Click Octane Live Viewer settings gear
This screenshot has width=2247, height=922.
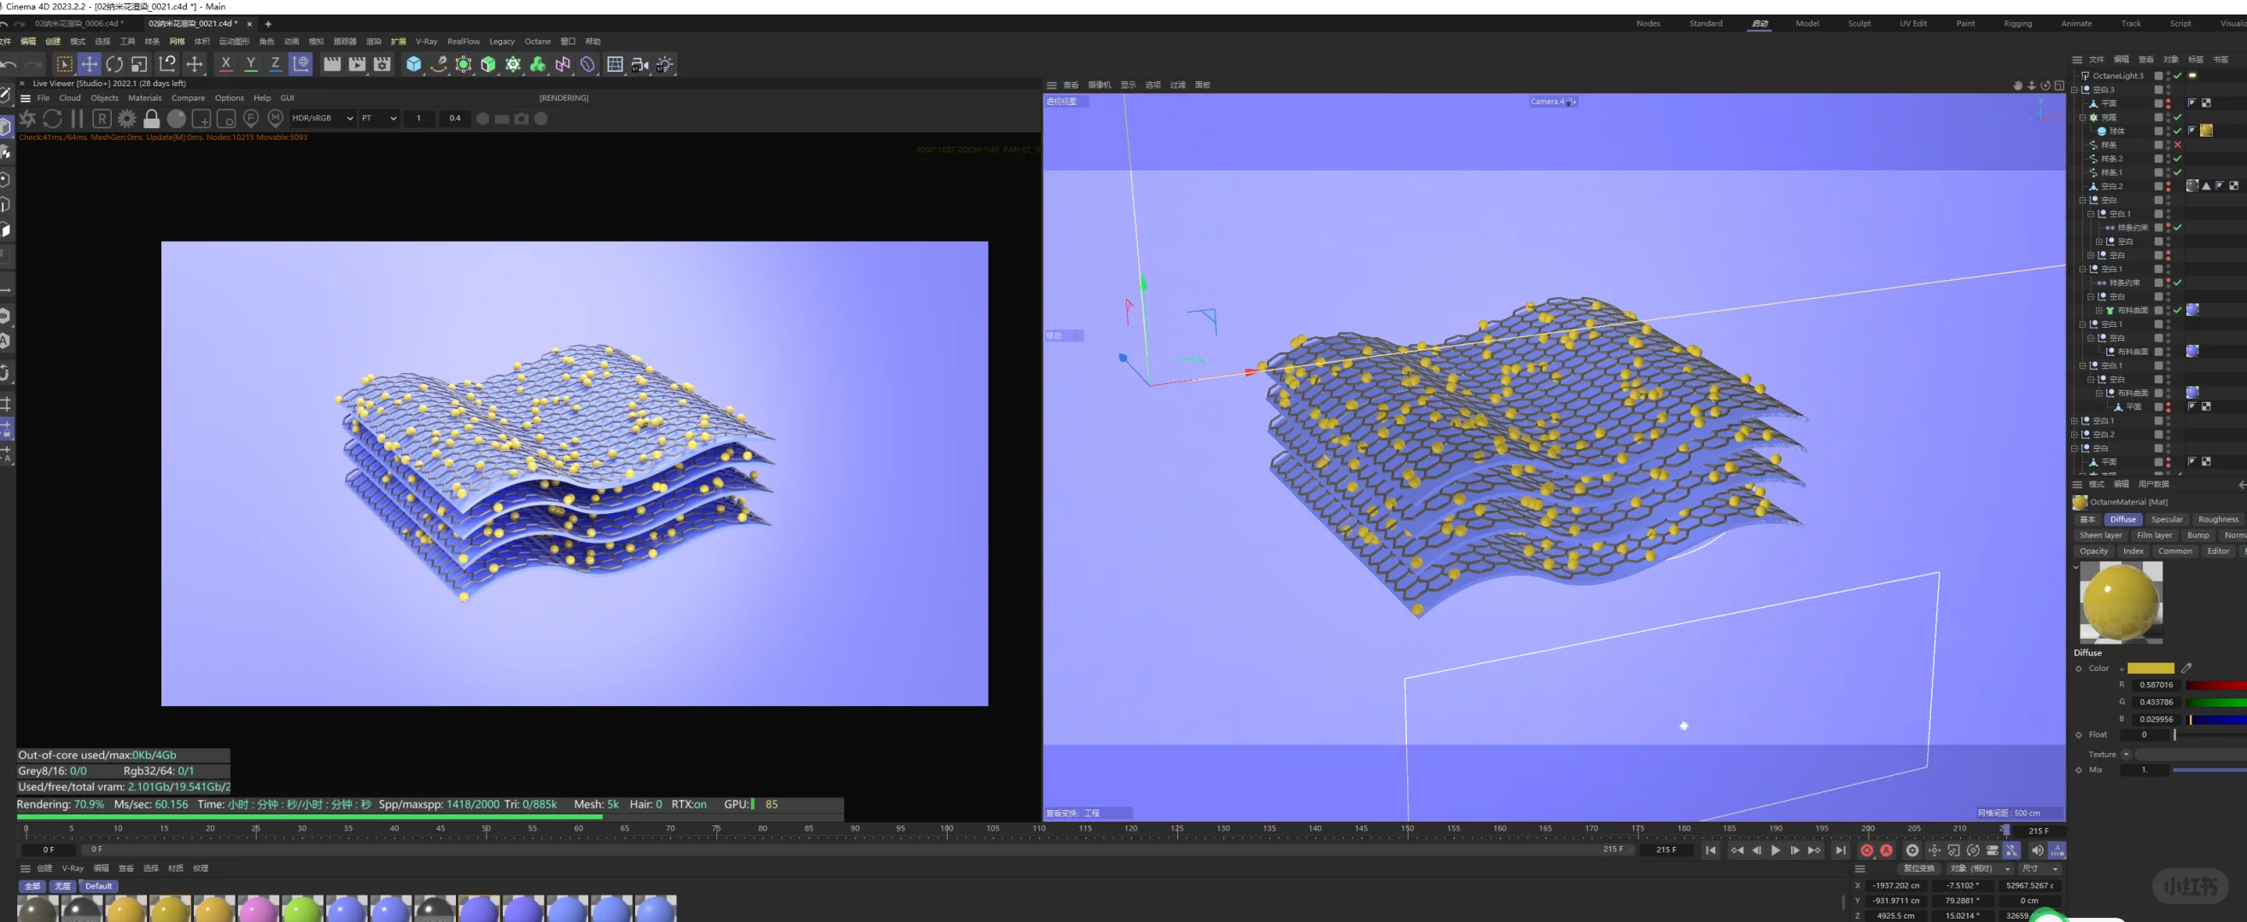click(x=126, y=119)
